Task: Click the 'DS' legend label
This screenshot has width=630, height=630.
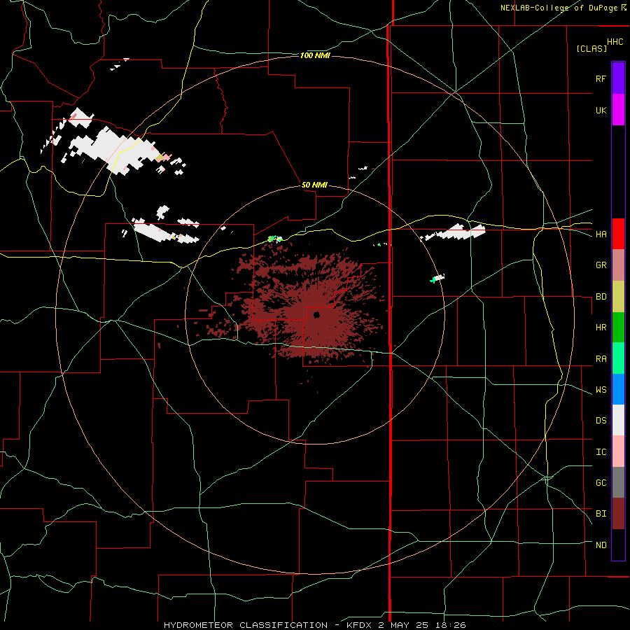Action: (x=601, y=421)
